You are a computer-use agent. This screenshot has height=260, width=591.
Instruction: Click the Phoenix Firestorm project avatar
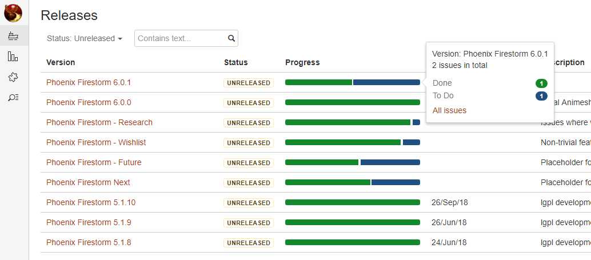13,13
